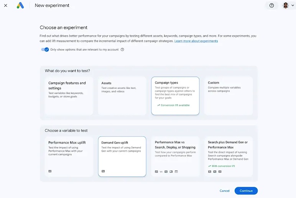Click info icon beside relevant options toggle
The height and width of the screenshot is (198, 296).
click(x=122, y=49)
